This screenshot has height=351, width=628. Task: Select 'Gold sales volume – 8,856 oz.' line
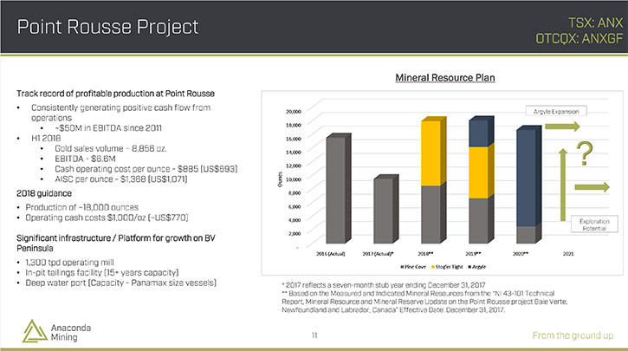point(111,149)
